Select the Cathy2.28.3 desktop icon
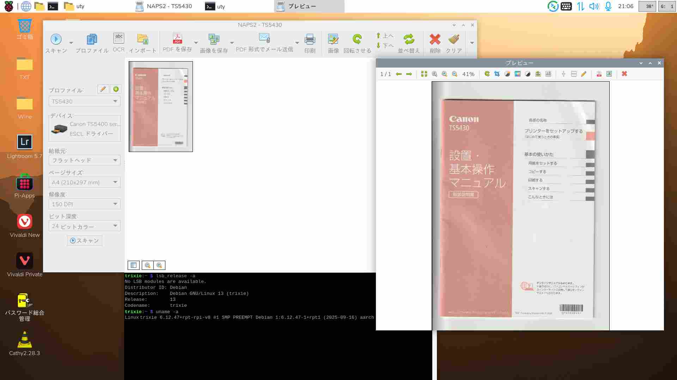The width and height of the screenshot is (677, 380). 25,344
